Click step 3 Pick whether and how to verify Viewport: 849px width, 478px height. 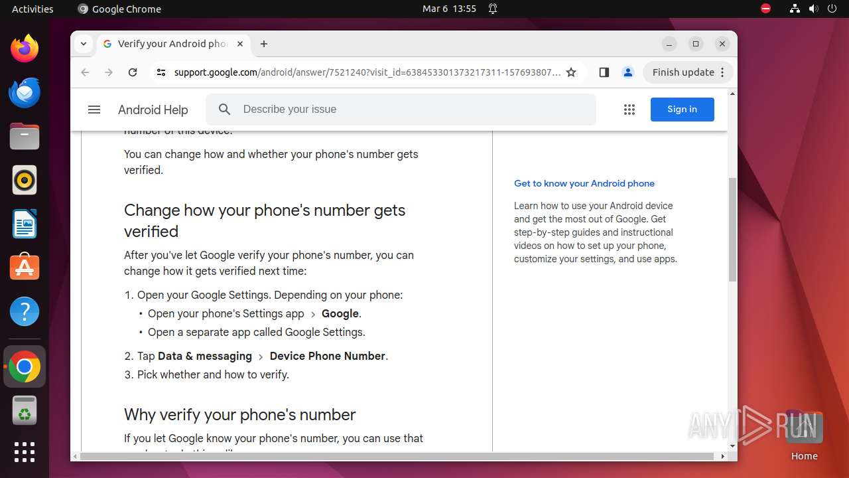[x=213, y=375]
